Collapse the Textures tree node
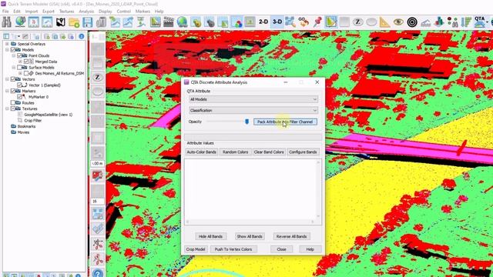 pyautogui.click(x=7, y=108)
